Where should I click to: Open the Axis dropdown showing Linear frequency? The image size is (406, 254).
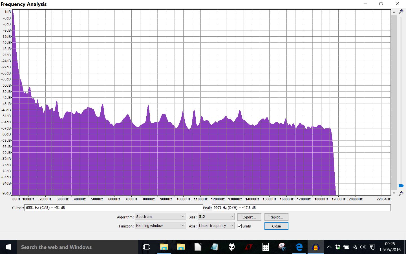tap(216, 226)
